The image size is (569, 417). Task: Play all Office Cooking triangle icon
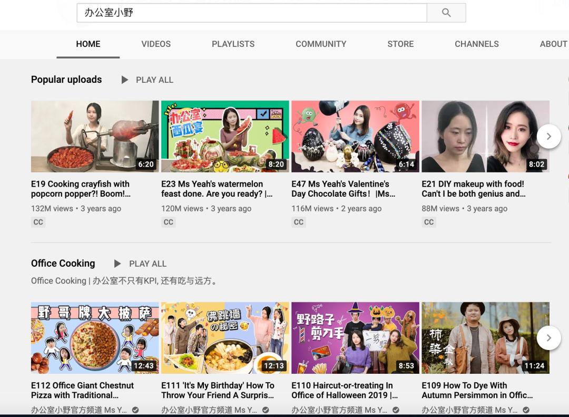pyautogui.click(x=117, y=264)
